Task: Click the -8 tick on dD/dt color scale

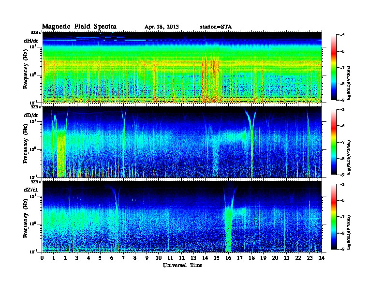Action: click(x=342, y=158)
